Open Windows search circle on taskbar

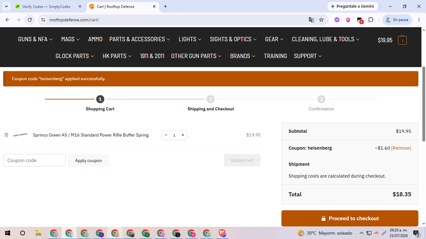(23, 233)
